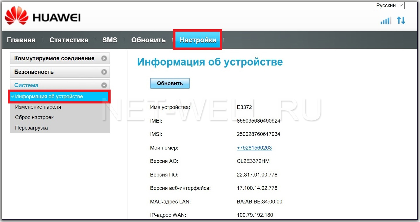The width and height of the screenshot is (420, 222).
Task: Click the IMEI: label
Action: [x=156, y=121]
